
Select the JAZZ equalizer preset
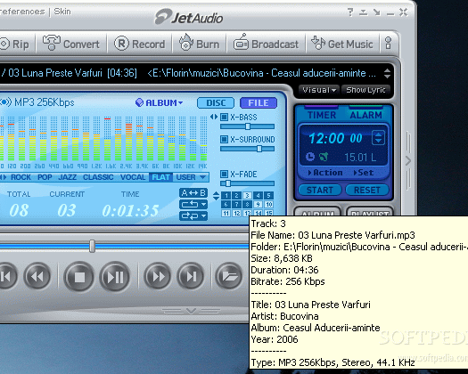click(67, 177)
